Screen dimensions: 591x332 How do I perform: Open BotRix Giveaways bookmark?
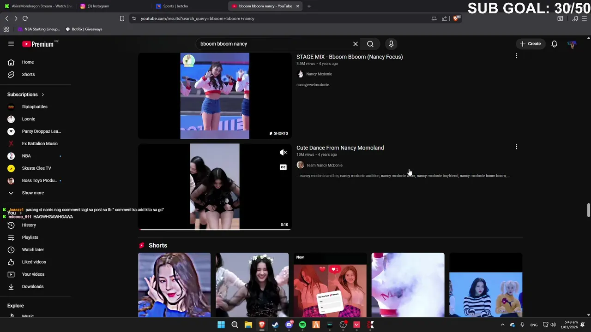[x=84, y=29]
